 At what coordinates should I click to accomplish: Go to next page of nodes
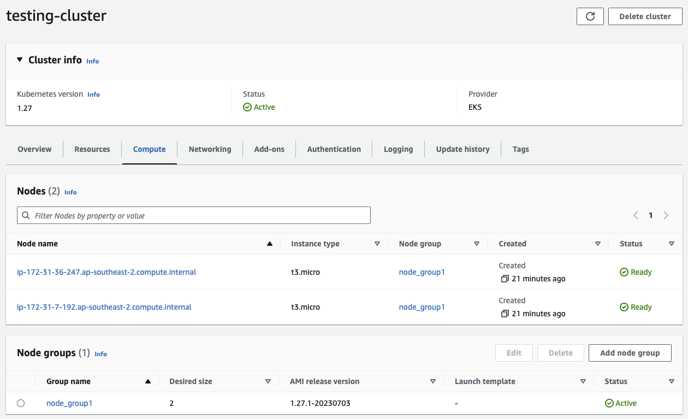coord(666,215)
